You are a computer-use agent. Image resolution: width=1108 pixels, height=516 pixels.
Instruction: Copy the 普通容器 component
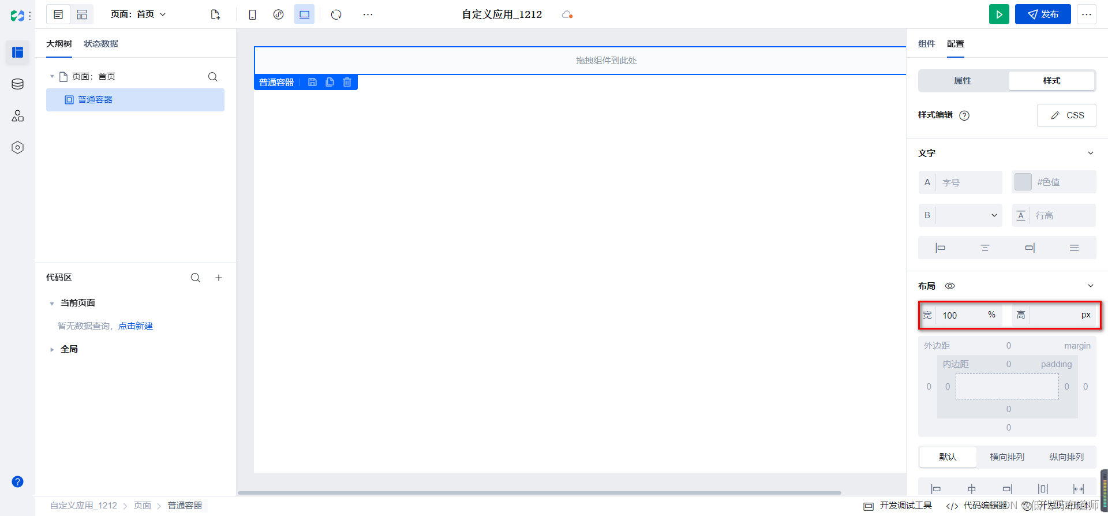coord(330,83)
